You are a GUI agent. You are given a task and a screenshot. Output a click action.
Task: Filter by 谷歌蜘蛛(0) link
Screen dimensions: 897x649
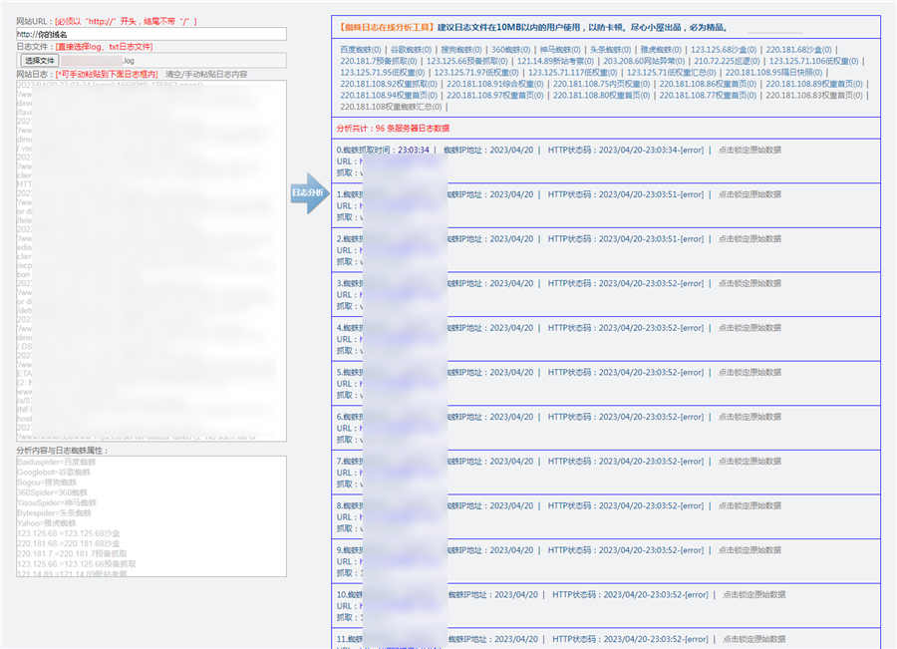click(x=410, y=49)
